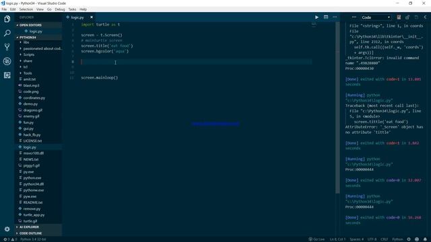Toggle output scroll lock
Screen dimensions: 431x242
(x=407, y=17)
